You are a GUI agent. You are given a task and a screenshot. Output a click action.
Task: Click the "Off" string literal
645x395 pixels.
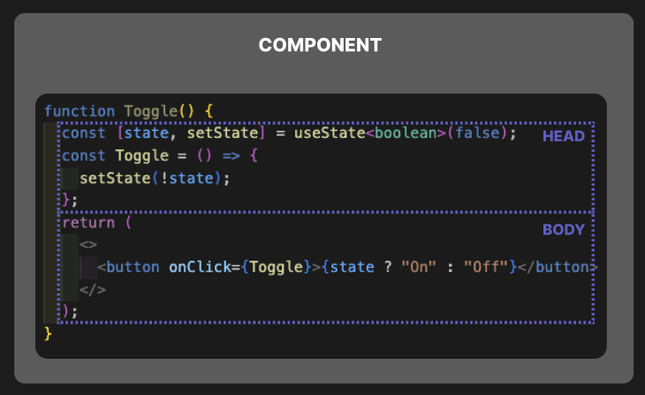[x=485, y=267]
